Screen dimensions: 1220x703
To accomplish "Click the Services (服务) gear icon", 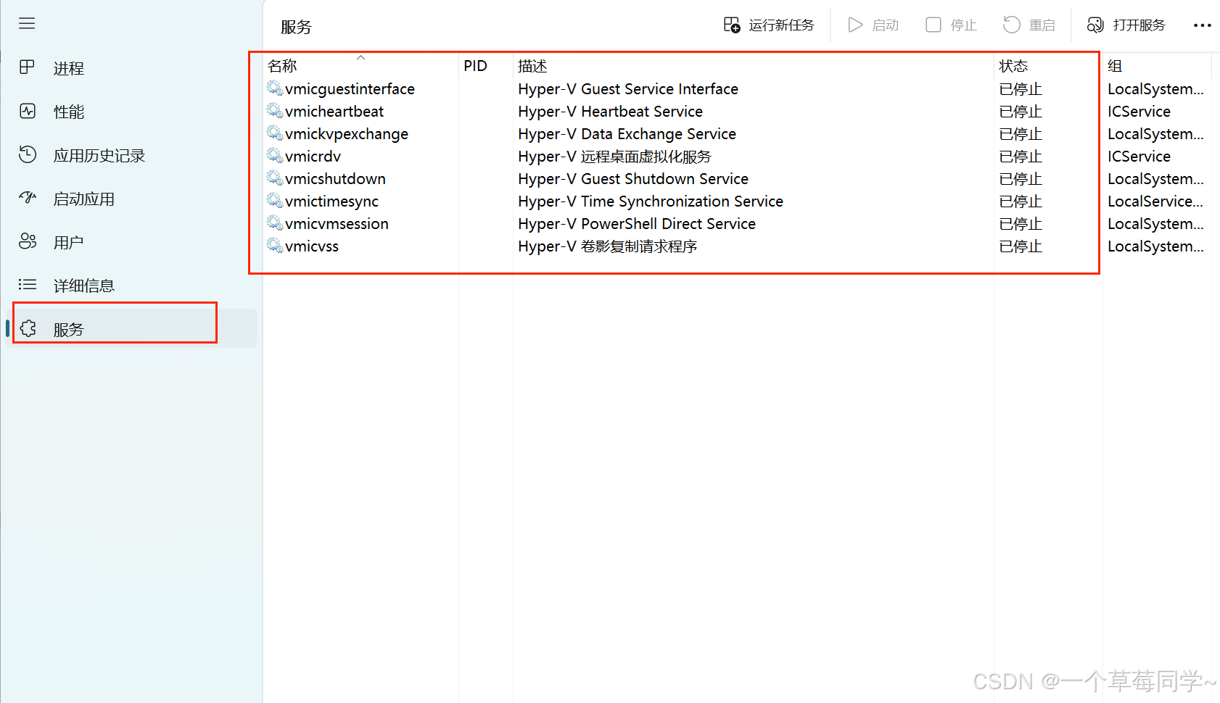I will (28, 328).
